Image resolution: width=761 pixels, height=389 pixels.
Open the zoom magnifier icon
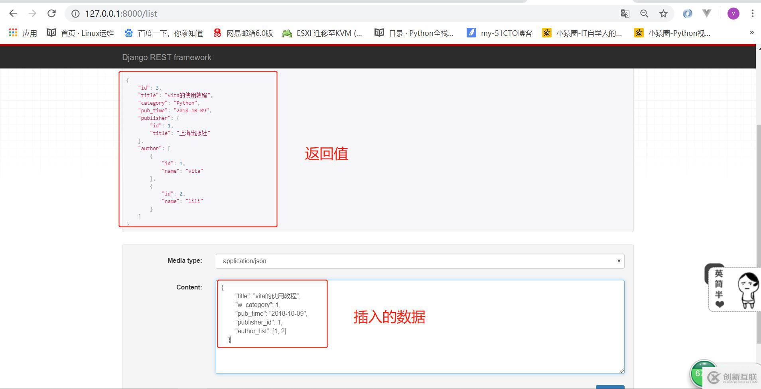644,14
